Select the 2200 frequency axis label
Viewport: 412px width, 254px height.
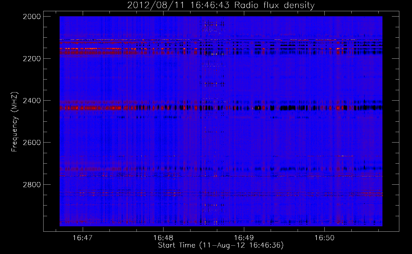click(x=32, y=59)
